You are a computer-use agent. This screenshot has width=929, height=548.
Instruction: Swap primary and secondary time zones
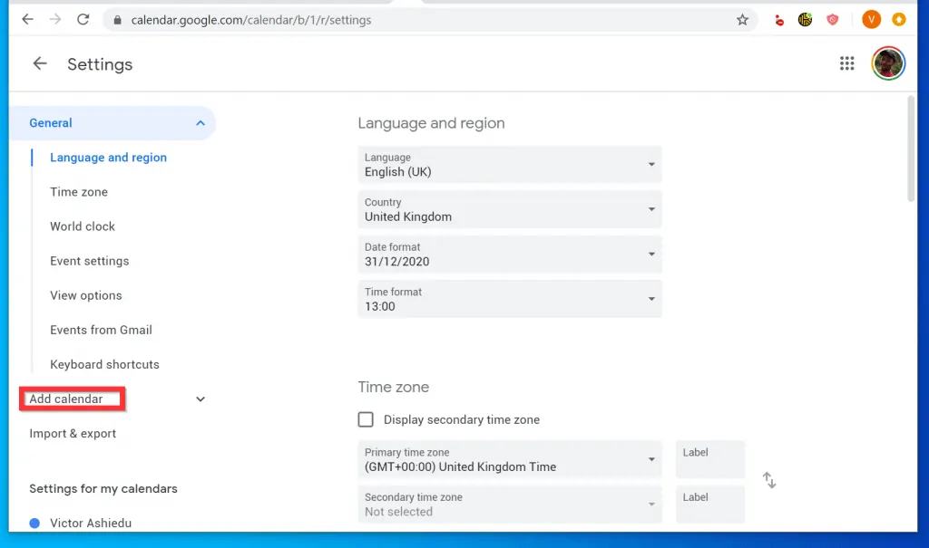(x=768, y=480)
